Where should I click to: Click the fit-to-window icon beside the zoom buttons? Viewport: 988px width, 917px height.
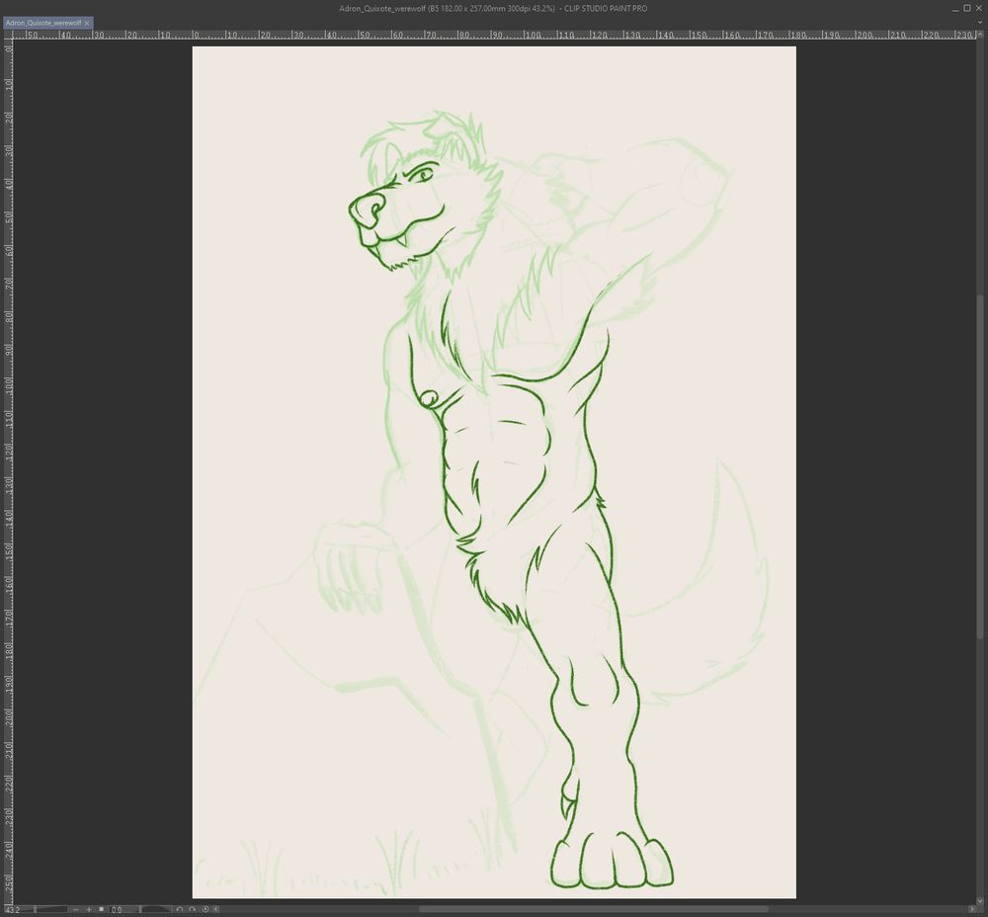point(102,909)
